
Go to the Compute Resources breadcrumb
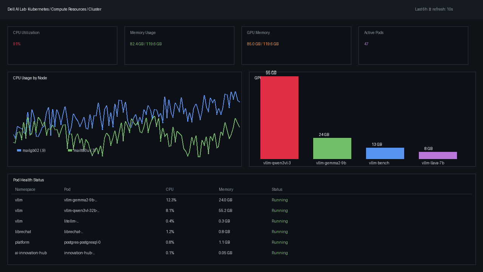pos(69,9)
